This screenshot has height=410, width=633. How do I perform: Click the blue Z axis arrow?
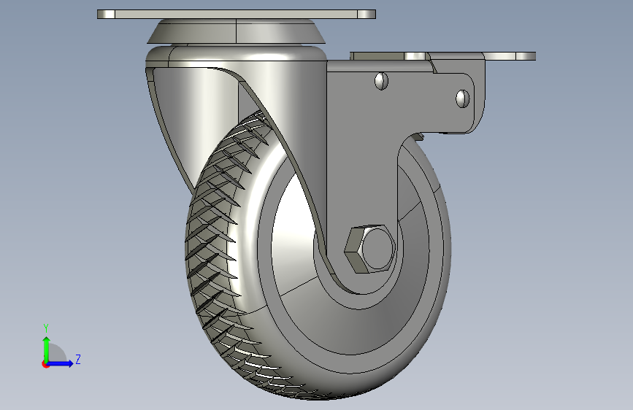tap(60, 363)
